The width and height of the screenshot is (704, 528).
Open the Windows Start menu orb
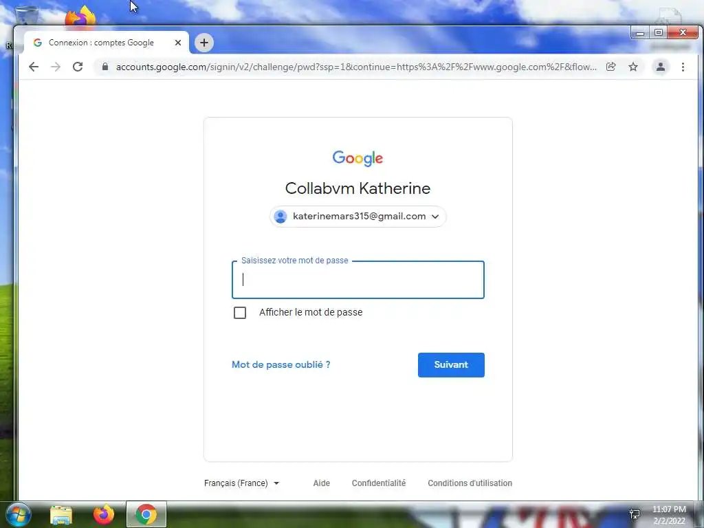pyautogui.click(x=19, y=514)
